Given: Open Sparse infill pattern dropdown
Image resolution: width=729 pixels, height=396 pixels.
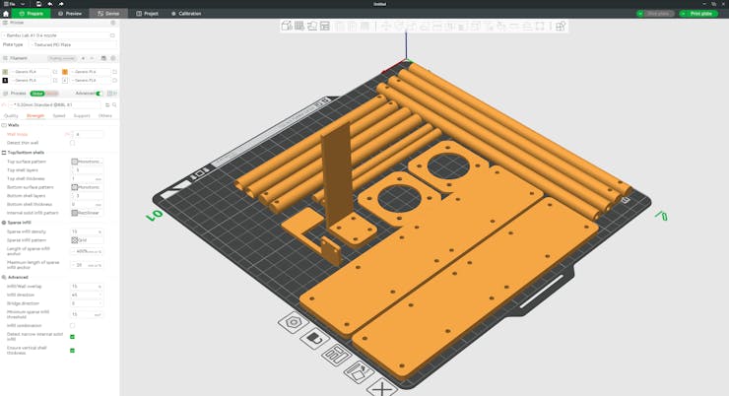Looking at the screenshot, I should pos(87,239).
